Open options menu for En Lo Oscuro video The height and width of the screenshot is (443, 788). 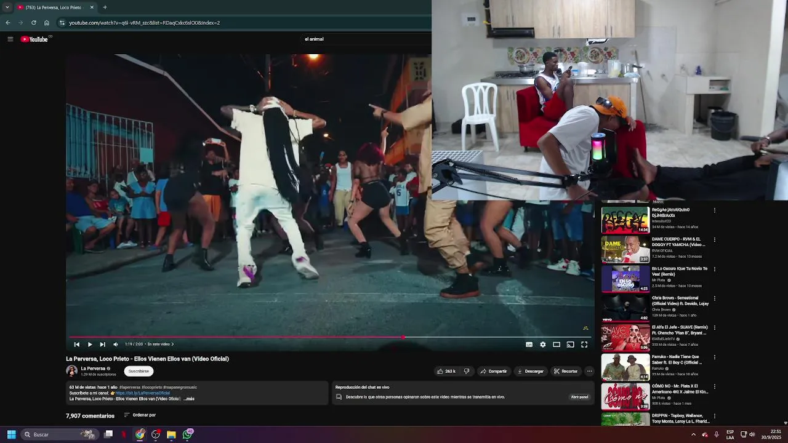point(715,269)
